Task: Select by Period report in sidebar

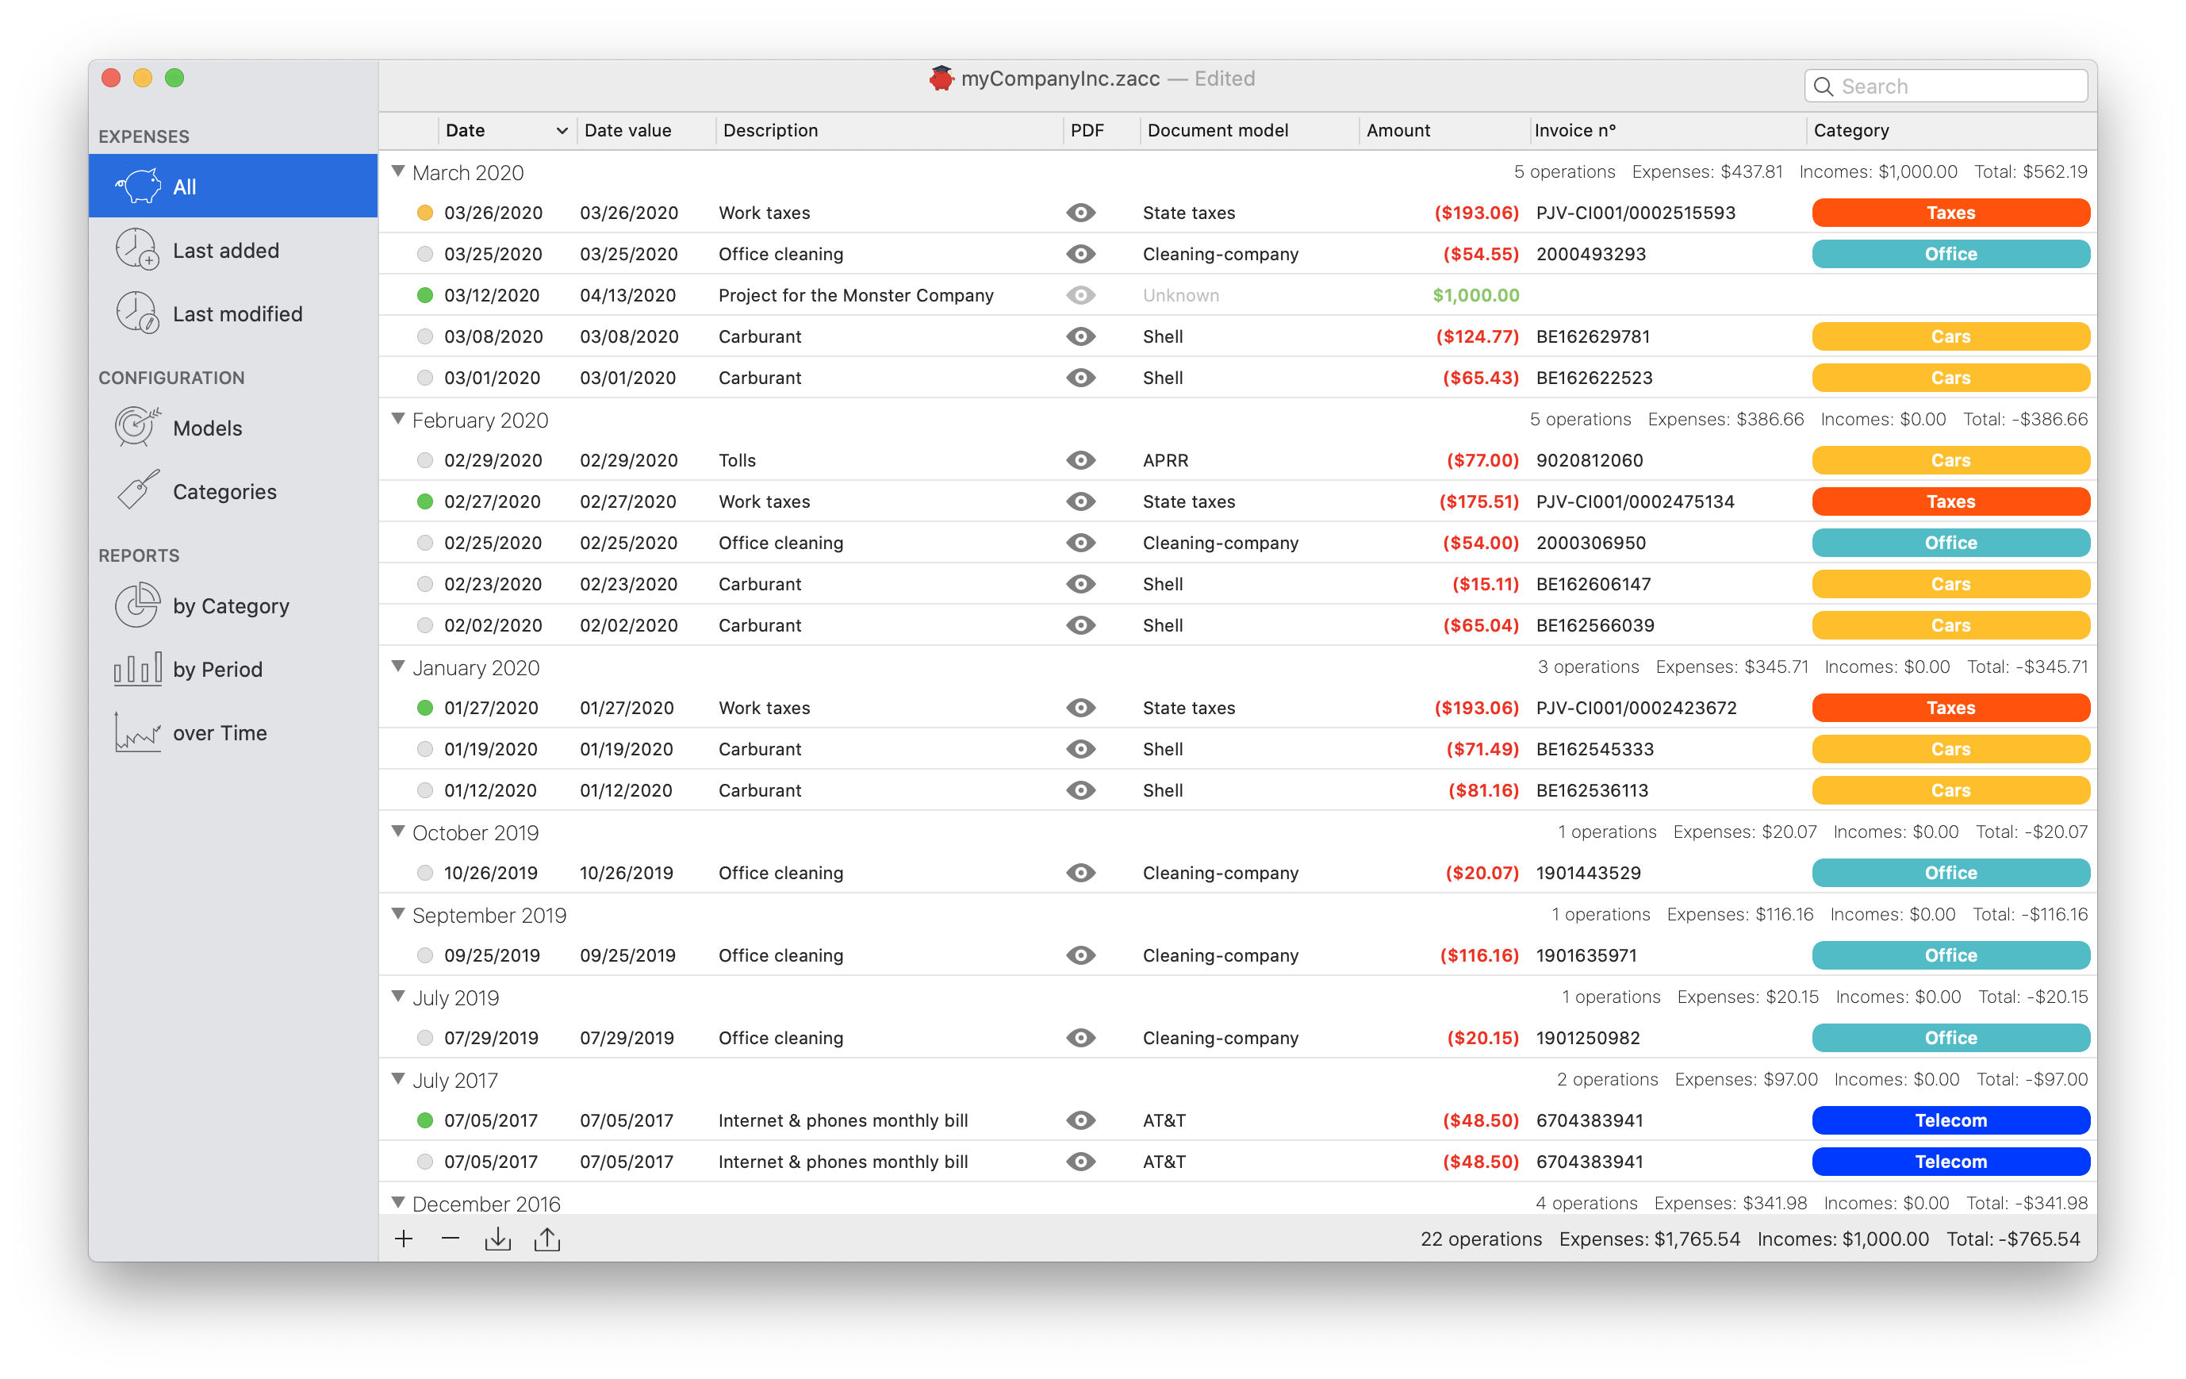Action: [217, 669]
